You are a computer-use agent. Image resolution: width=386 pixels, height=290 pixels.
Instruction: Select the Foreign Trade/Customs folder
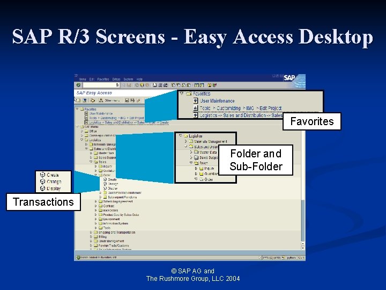coord(112,245)
